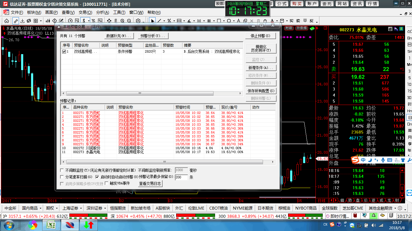Click the satellite dish icon in the status bar
Image resolution: width=412 pixels, height=231 pixels.
point(365,216)
